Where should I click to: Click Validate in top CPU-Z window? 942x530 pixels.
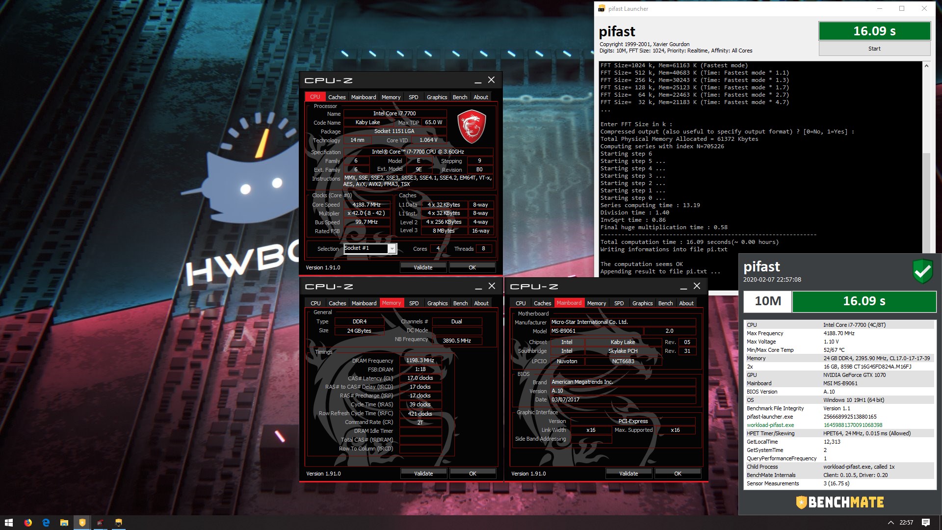click(423, 267)
